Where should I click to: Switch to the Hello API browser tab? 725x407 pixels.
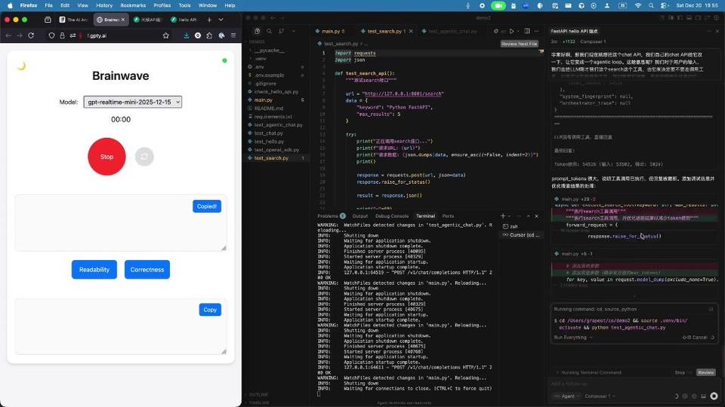tap(184, 20)
